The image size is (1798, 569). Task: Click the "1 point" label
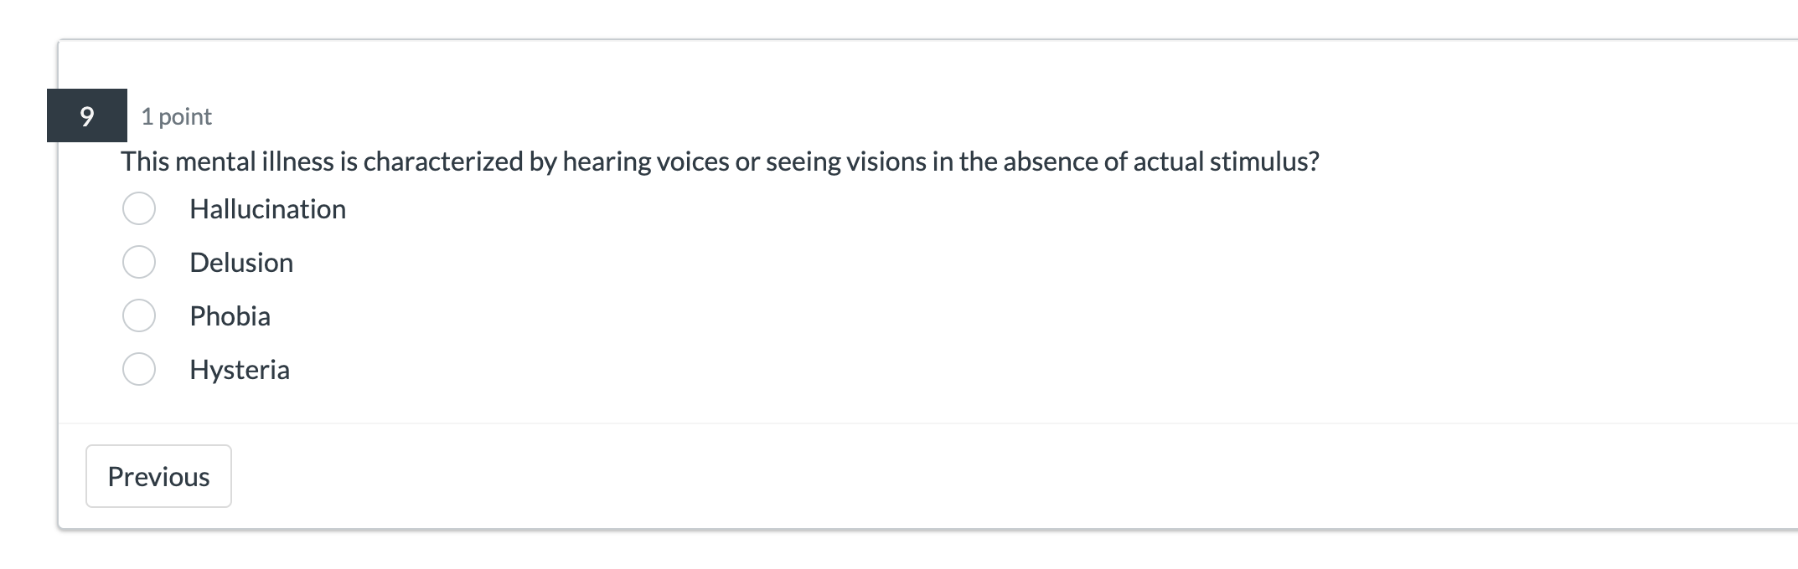[176, 116]
